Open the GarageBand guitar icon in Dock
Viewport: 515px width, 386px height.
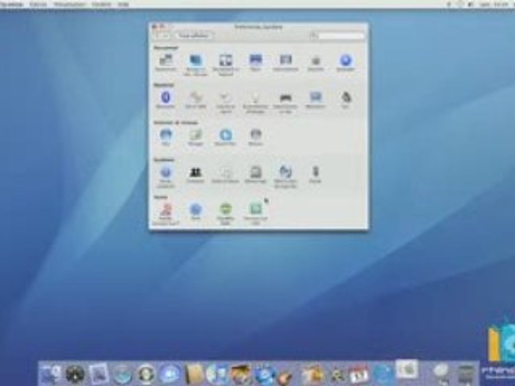coord(285,376)
